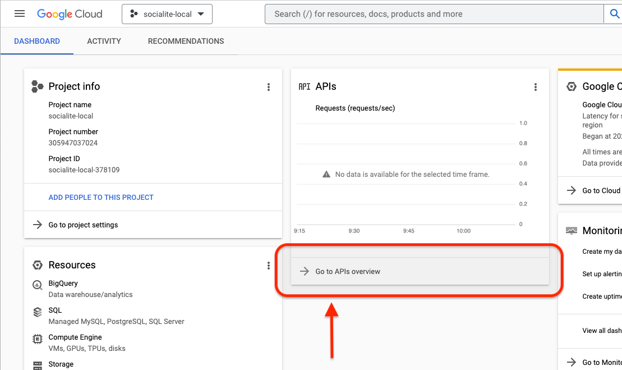Click the BigQuery magnifier icon

pyautogui.click(x=37, y=285)
